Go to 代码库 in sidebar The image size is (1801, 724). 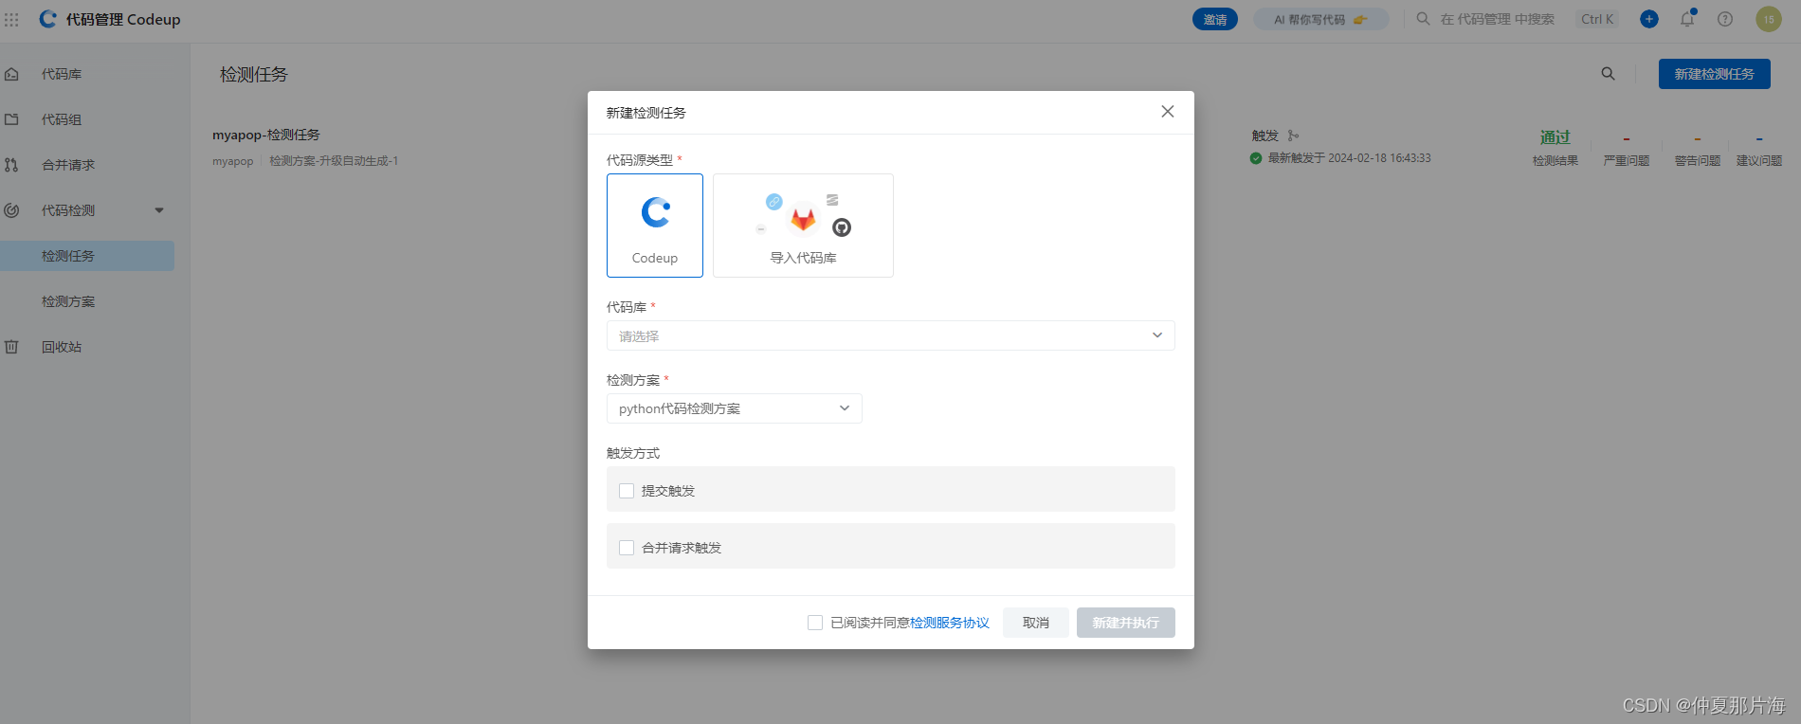(x=62, y=74)
